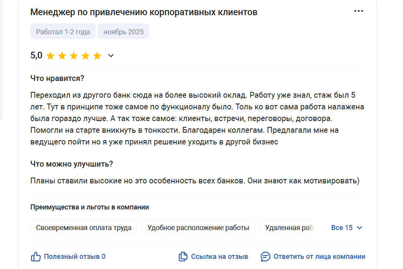The width and height of the screenshot is (403, 269).
Task: Click the fifth yellow rating star
Action: point(97,56)
